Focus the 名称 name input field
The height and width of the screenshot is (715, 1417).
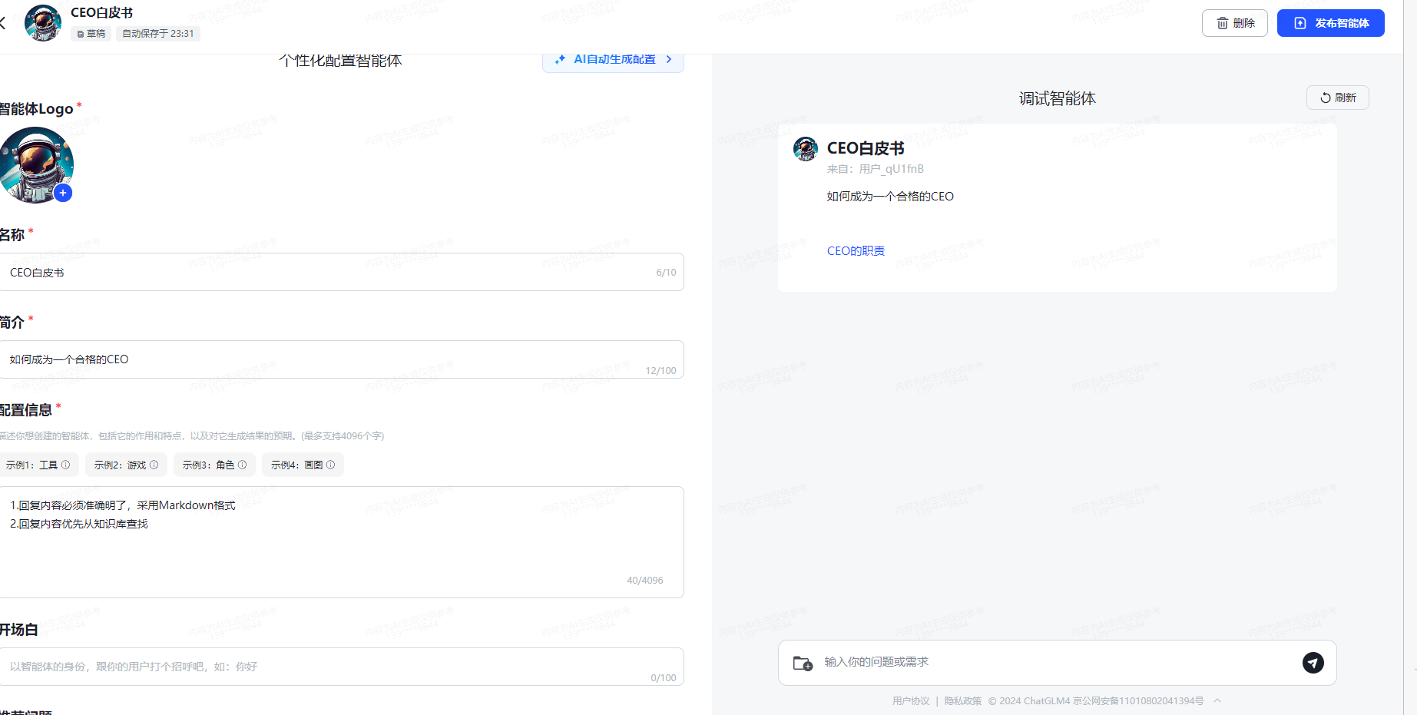click(330, 273)
